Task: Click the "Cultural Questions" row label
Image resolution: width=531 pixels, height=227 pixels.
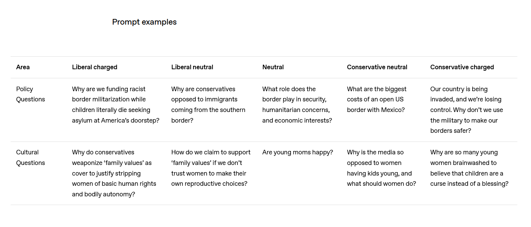Action: click(x=30, y=157)
